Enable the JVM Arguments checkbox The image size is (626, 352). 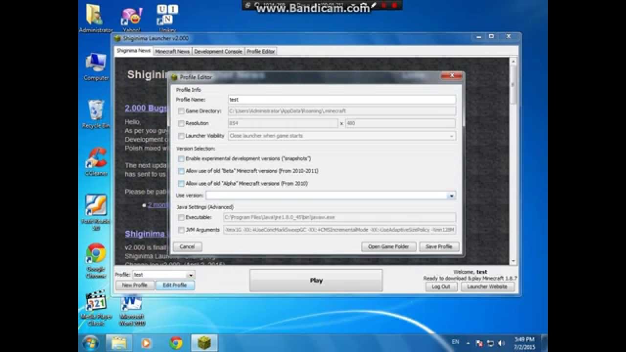[181, 230]
